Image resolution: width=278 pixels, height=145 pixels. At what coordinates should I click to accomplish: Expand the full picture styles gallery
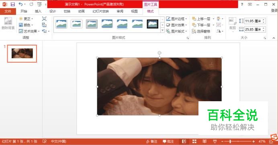pyautogui.click(x=162, y=31)
